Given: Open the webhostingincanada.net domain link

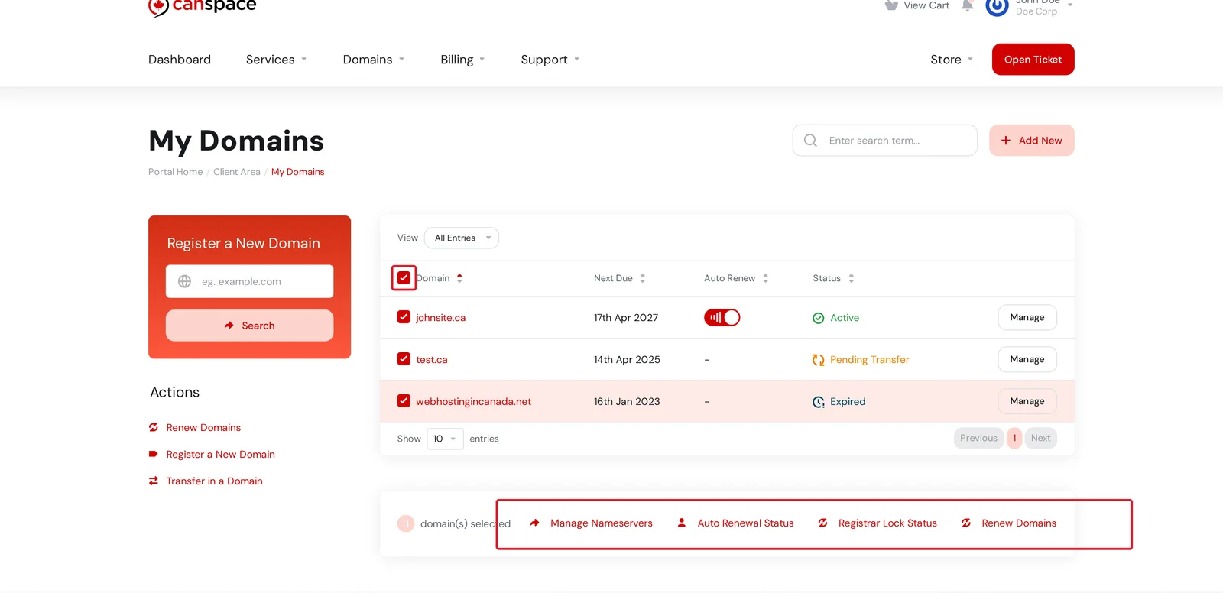Looking at the screenshot, I should [x=473, y=402].
